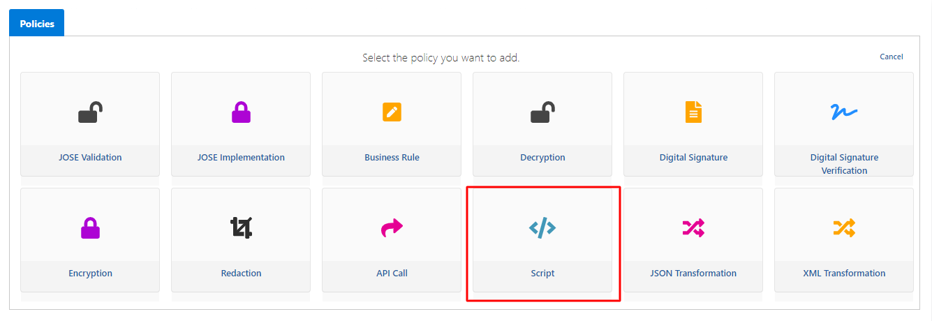
Task: Choose the Business Rule policy label
Action: click(x=392, y=158)
